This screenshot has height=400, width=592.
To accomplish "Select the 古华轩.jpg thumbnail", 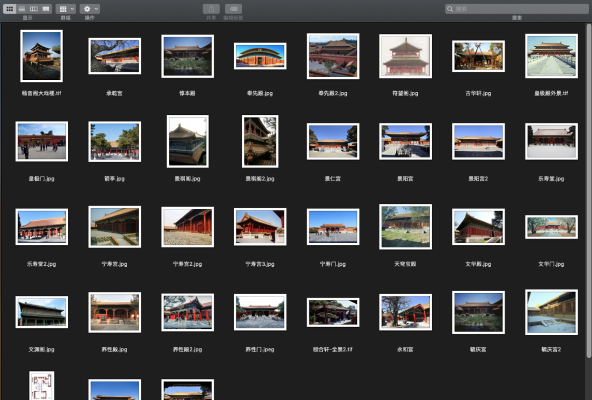I will (479, 56).
